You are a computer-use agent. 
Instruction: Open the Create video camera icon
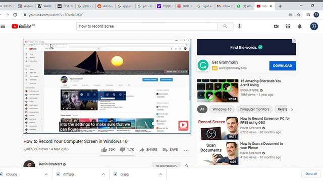(276, 26)
